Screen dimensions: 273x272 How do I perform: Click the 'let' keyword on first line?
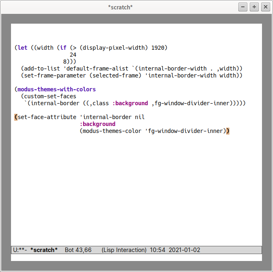pyautogui.click(x=22, y=48)
